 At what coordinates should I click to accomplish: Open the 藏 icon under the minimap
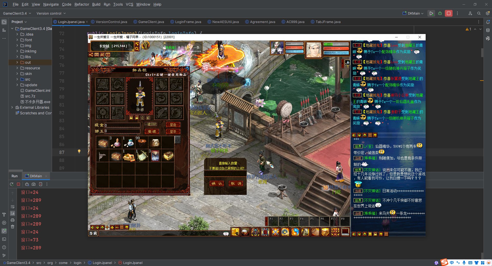point(102,54)
